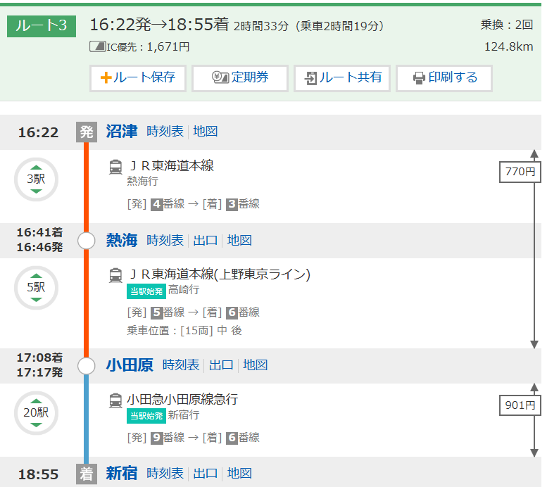Click the 乗換：2回 text
The image size is (547, 487).
[507, 25]
